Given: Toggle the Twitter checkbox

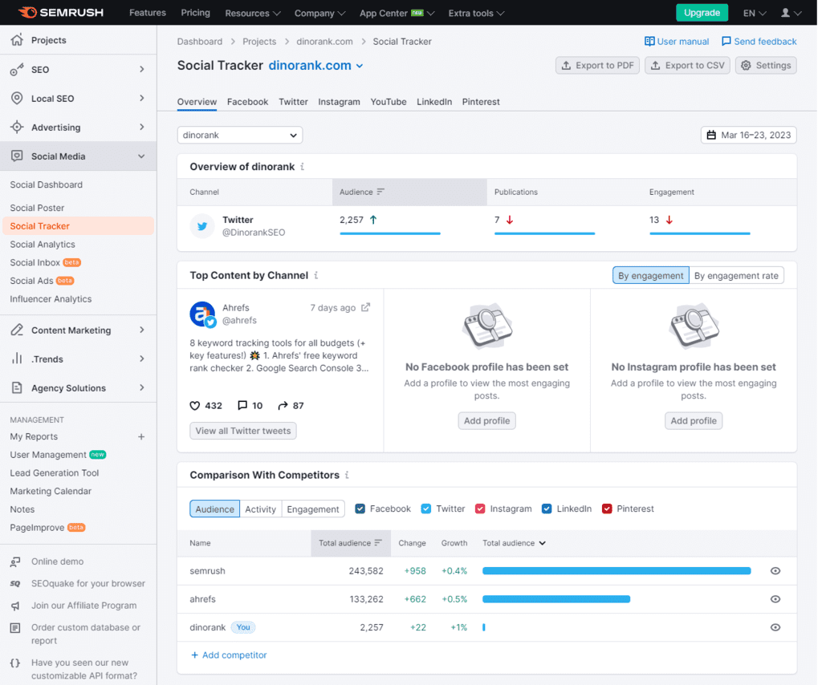Looking at the screenshot, I should [425, 509].
